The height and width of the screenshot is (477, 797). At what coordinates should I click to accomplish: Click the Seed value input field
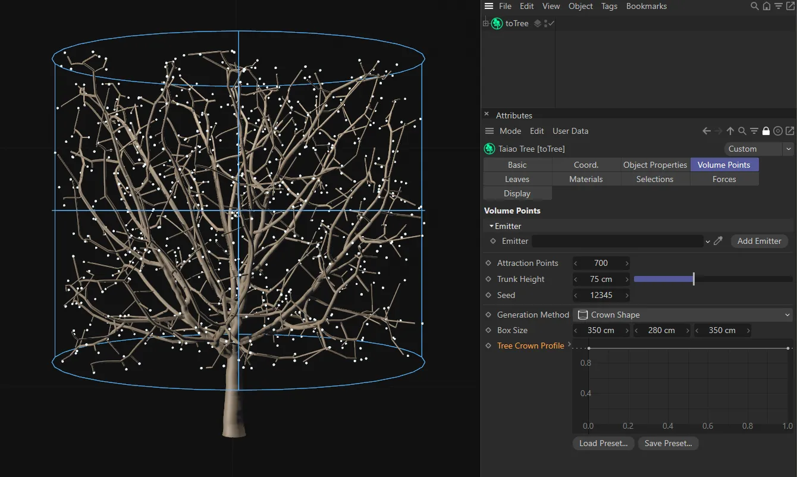[x=601, y=295]
